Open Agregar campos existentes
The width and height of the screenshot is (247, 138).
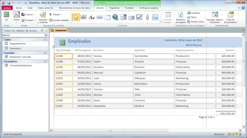[x=215, y=18]
